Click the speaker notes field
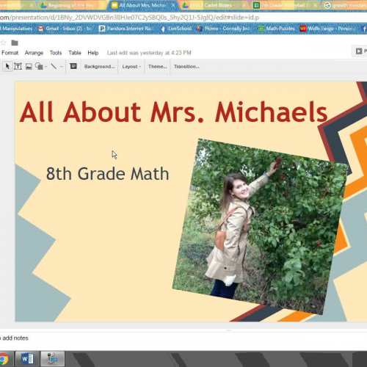The width and height of the screenshot is (367, 367). pos(183,338)
